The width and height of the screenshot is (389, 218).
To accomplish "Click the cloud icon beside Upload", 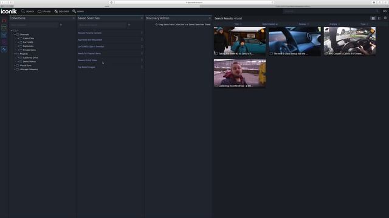I will click(40, 12).
